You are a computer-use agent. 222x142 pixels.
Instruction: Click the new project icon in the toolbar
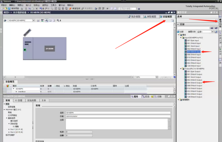click(3, 9)
